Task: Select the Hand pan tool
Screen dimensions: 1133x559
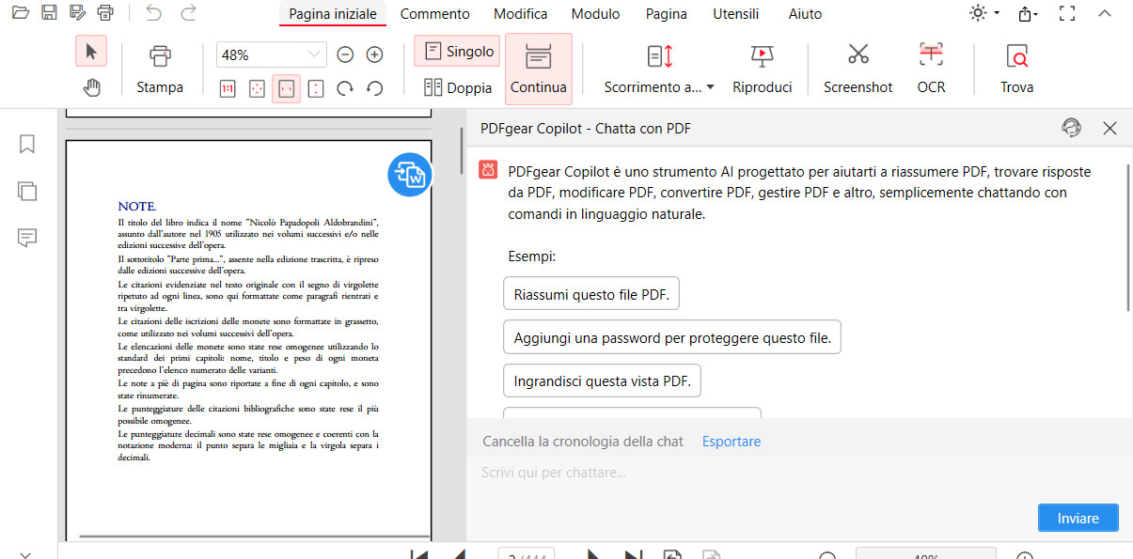Action: [x=91, y=86]
